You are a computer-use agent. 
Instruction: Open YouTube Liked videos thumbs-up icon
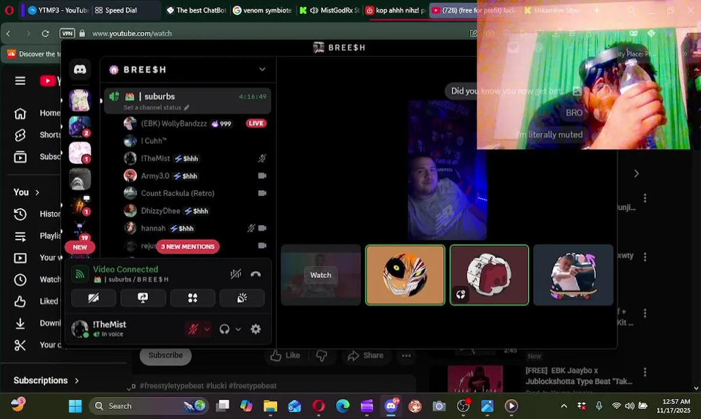pos(20,301)
